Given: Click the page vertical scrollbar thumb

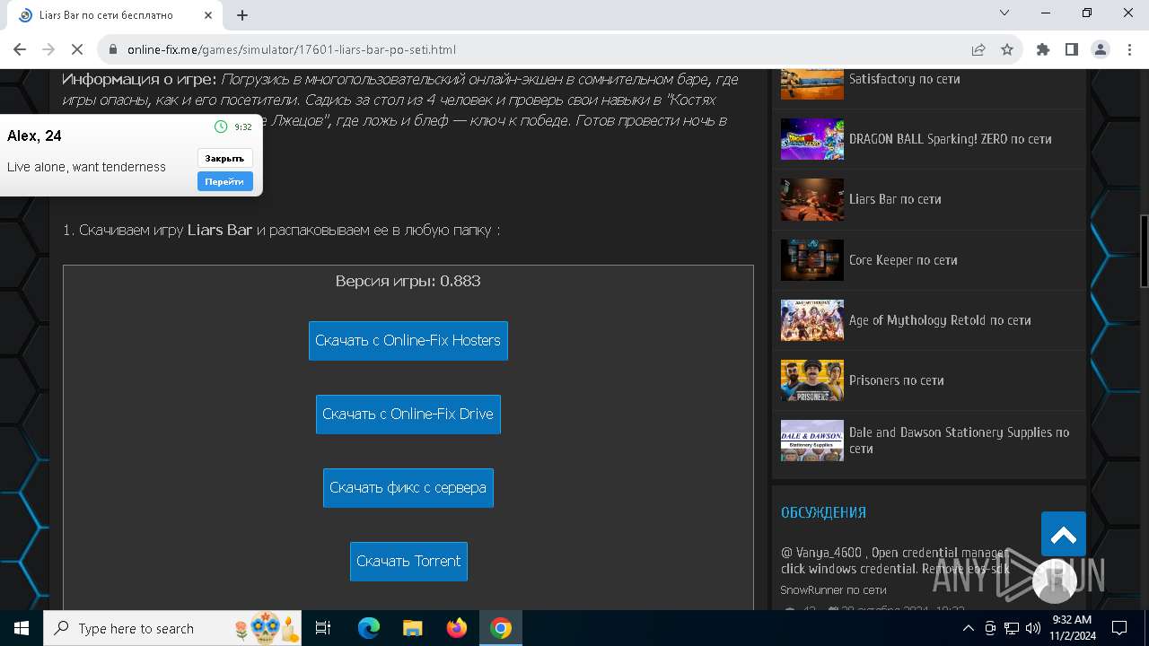Looking at the screenshot, I should [x=1144, y=251].
